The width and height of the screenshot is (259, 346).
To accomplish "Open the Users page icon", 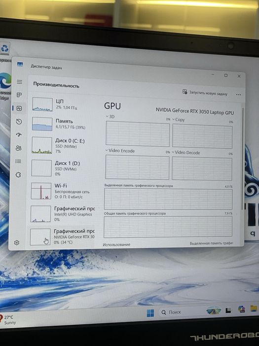I will point(19,148).
